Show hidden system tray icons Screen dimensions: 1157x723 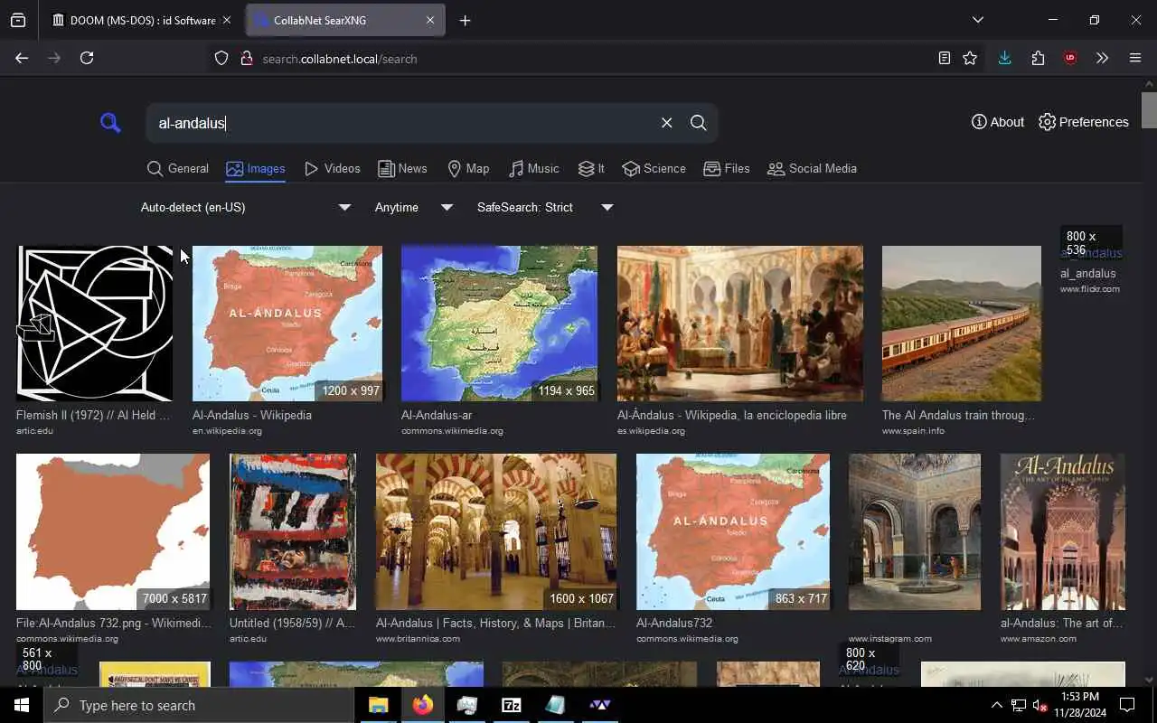coord(996,705)
